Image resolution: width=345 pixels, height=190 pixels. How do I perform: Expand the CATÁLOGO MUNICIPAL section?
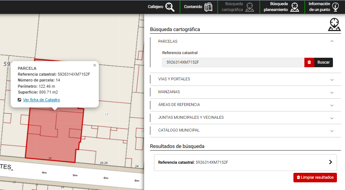pyautogui.click(x=332, y=130)
